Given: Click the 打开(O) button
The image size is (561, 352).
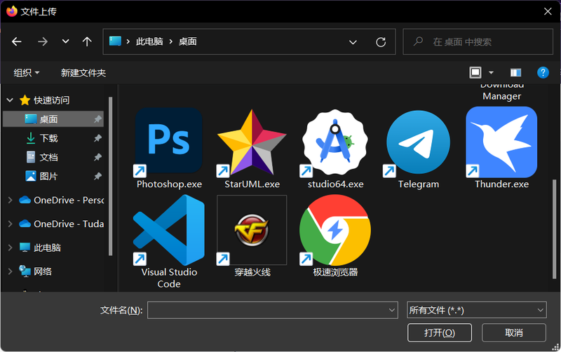Looking at the screenshot, I should [440, 332].
